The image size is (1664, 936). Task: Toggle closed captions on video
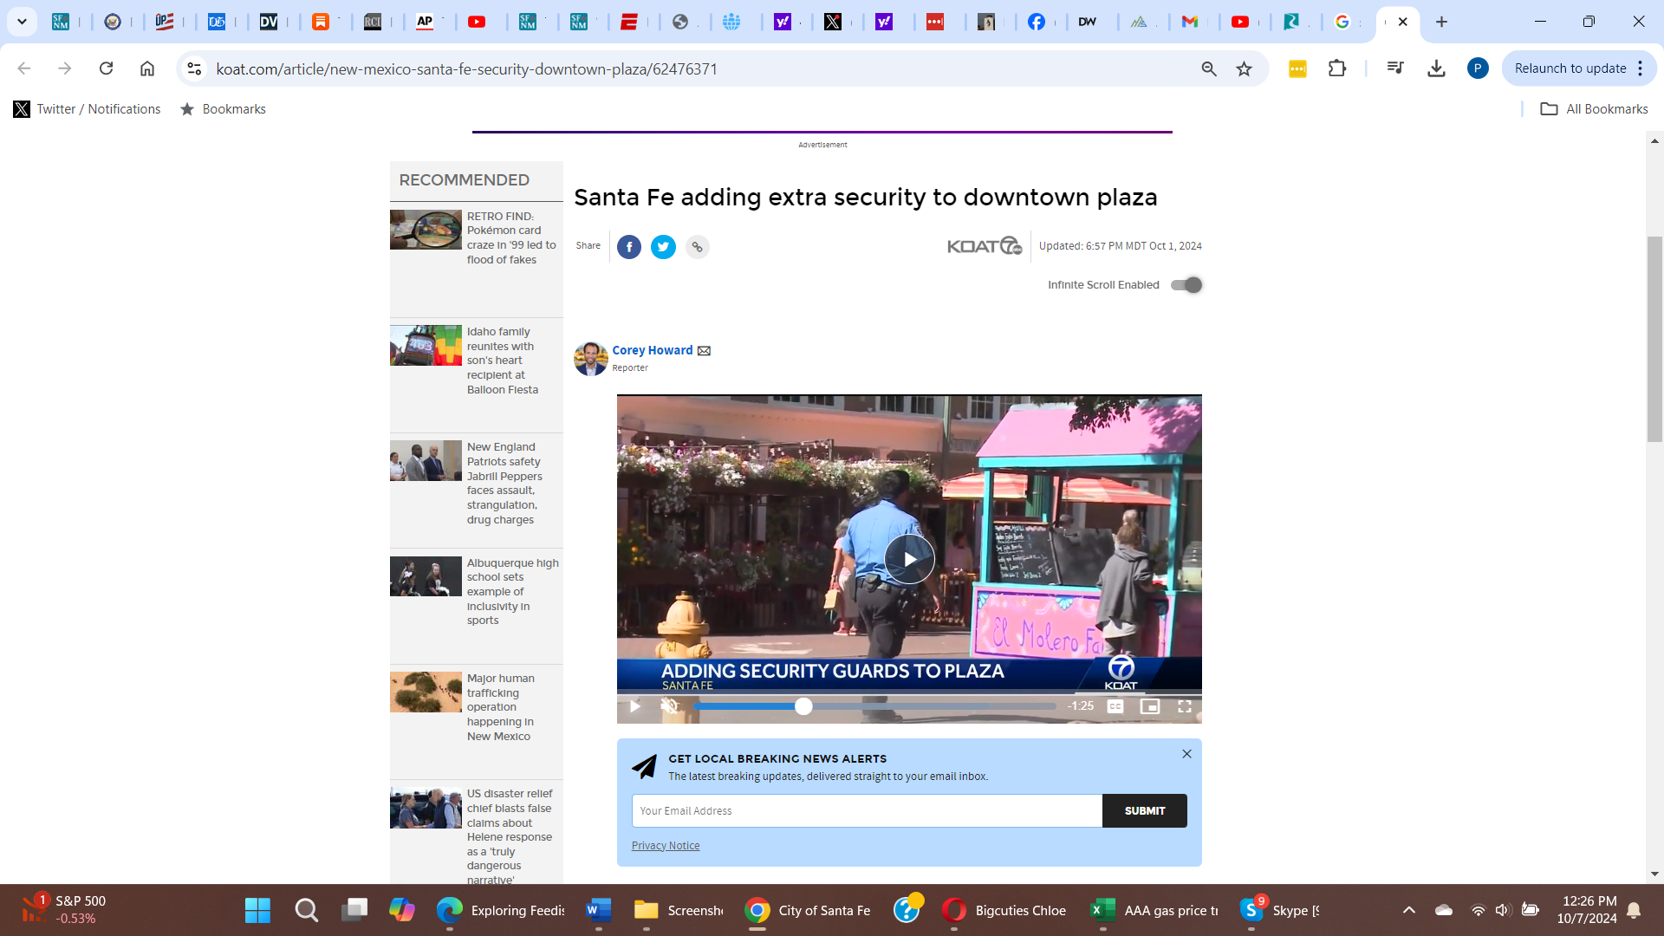pos(1115,706)
